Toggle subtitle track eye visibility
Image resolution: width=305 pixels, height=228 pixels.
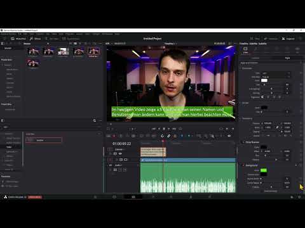(120, 154)
